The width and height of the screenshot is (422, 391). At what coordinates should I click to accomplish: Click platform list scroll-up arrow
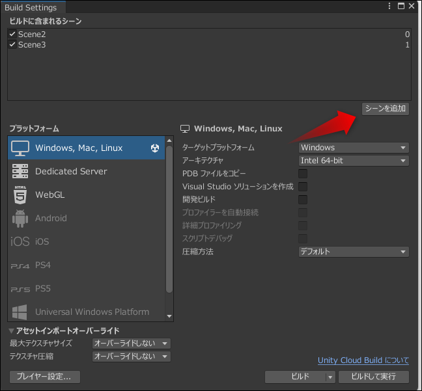click(169, 141)
